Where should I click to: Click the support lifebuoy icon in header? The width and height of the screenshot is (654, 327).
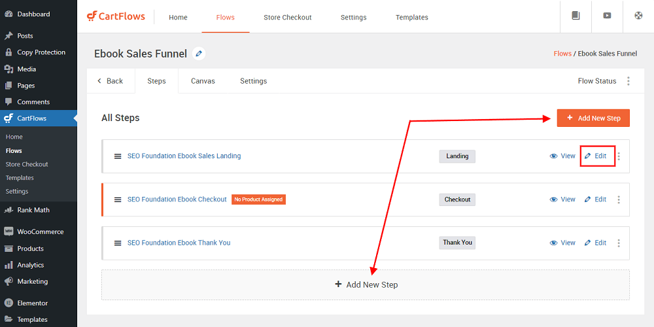pos(638,16)
